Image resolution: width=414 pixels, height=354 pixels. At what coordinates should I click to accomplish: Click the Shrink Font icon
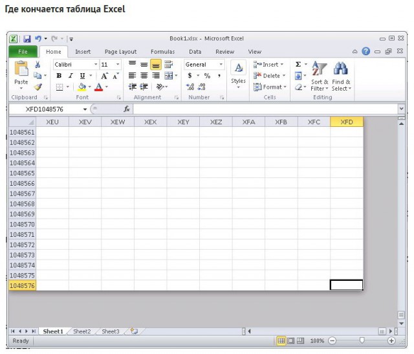tap(116, 76)
